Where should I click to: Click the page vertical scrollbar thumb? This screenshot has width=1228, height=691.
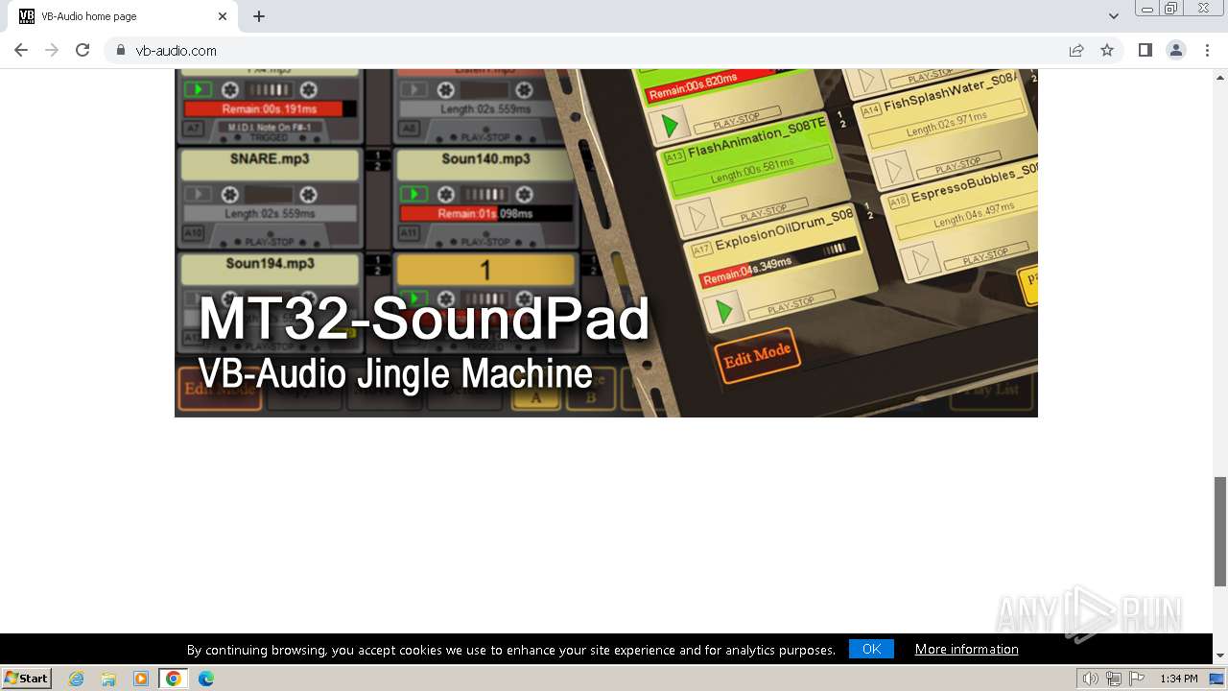[1220, 531]
